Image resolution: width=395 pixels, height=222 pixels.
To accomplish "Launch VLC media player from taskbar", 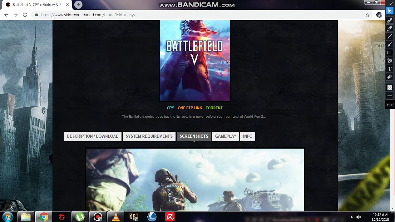I will (x=116, y=217).
